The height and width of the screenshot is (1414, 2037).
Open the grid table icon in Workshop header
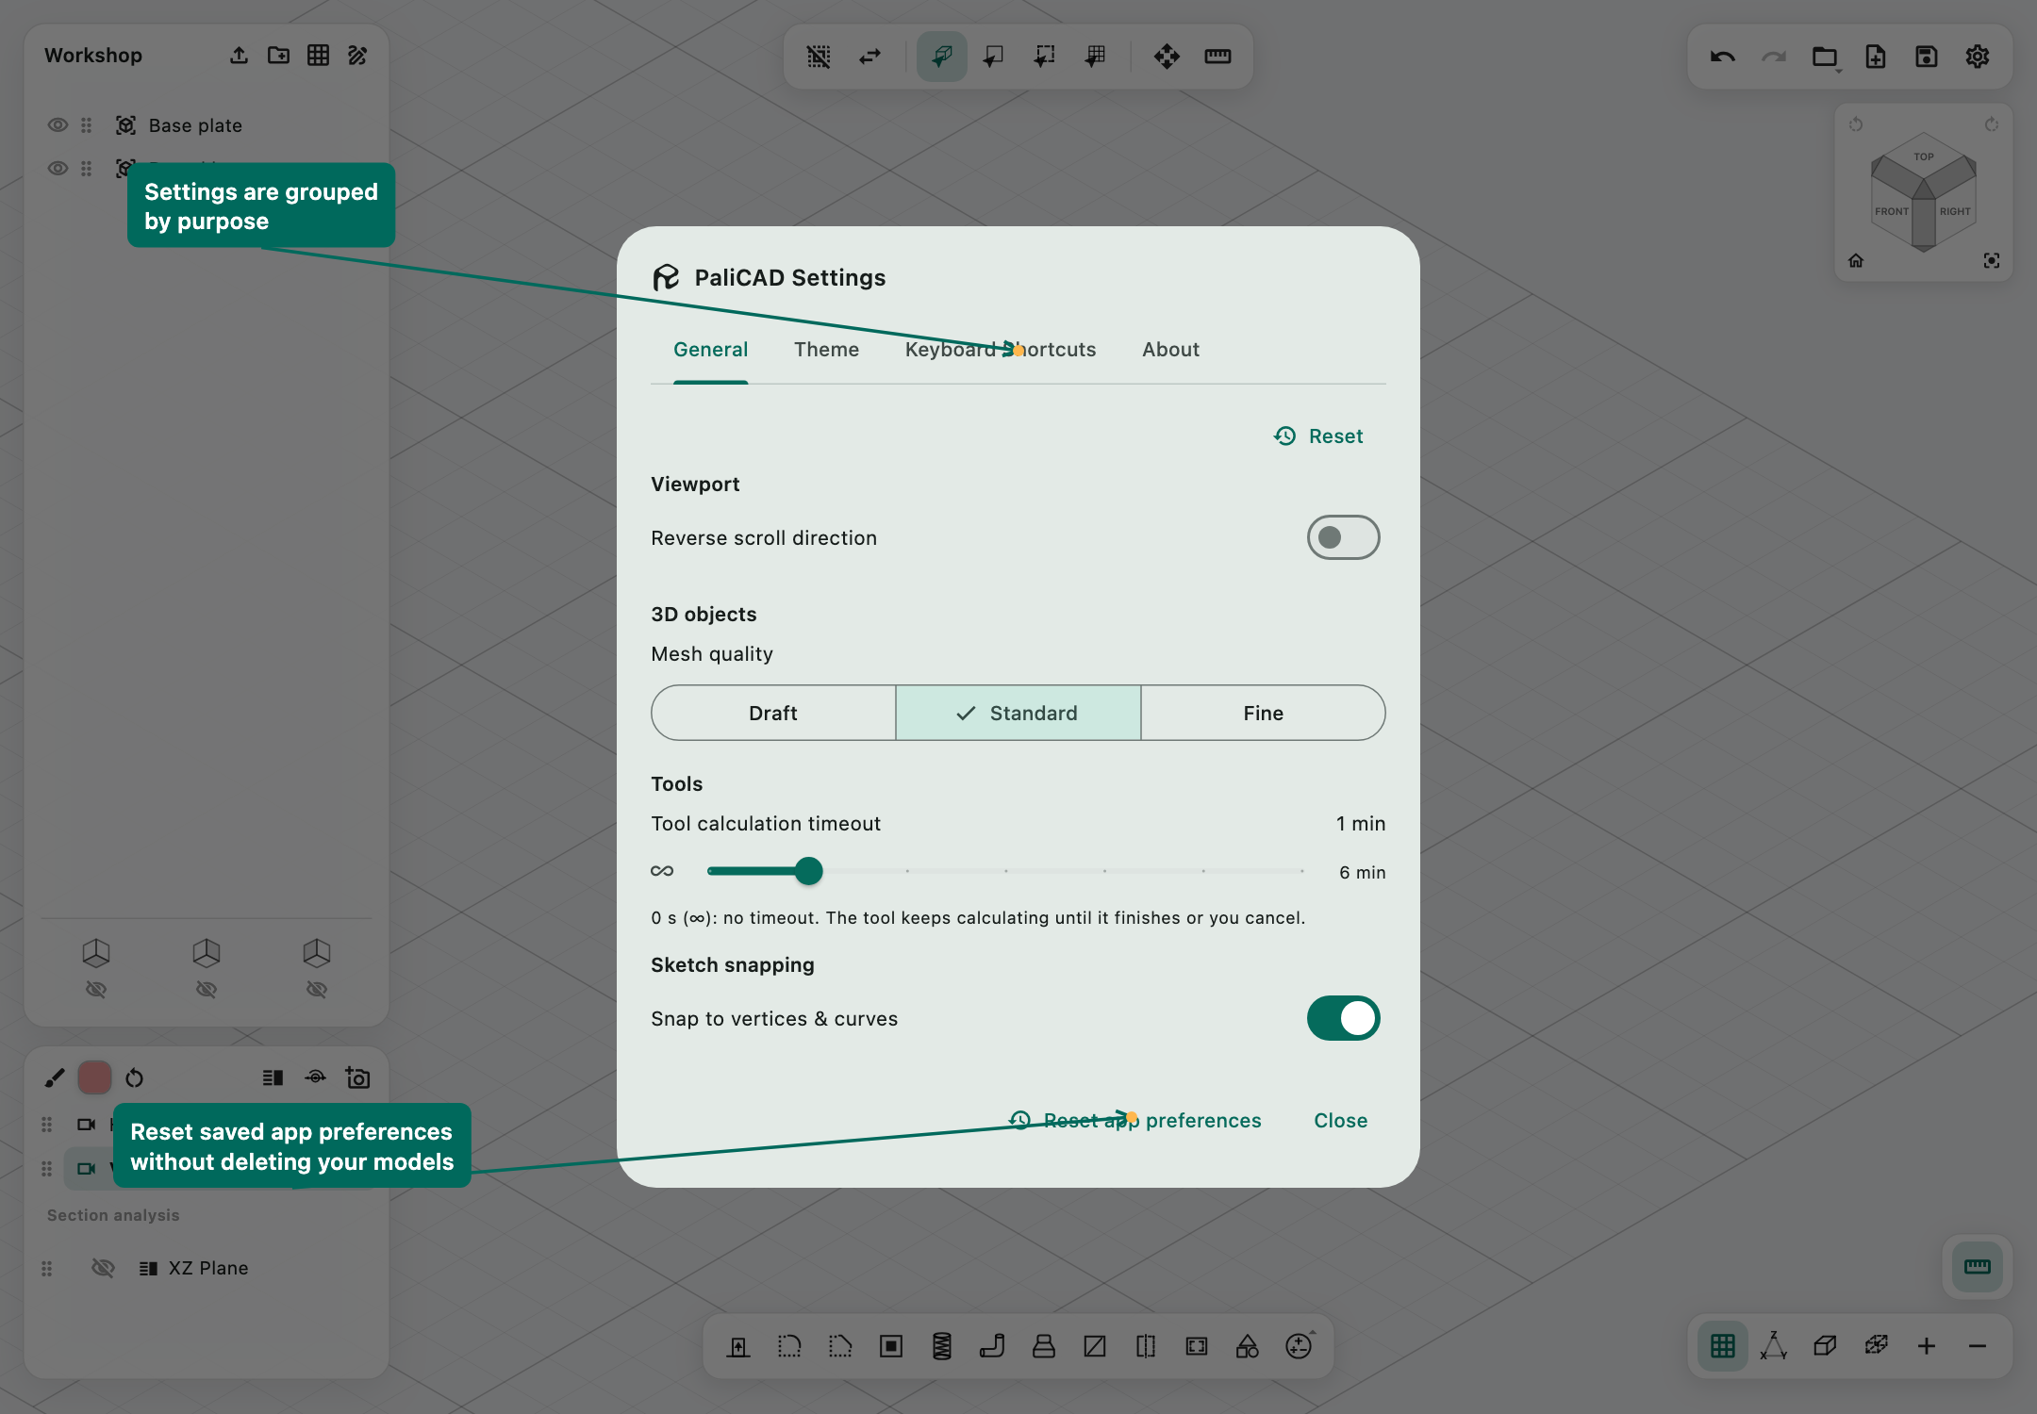coord(318,56)
